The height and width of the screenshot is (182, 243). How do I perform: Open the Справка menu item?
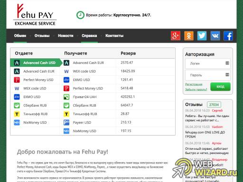point(89,36)
